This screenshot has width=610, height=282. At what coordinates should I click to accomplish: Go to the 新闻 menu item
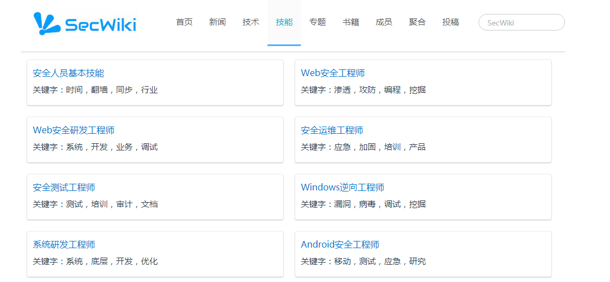pyautogui.click(x=218, y=22)
